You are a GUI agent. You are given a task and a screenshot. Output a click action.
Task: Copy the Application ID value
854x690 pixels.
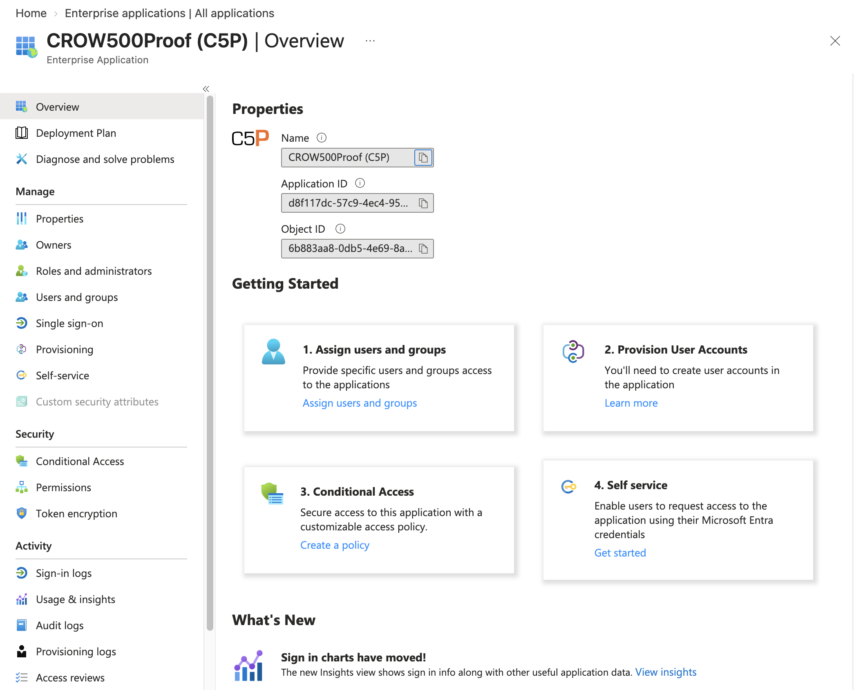click(x=423, y=203)
